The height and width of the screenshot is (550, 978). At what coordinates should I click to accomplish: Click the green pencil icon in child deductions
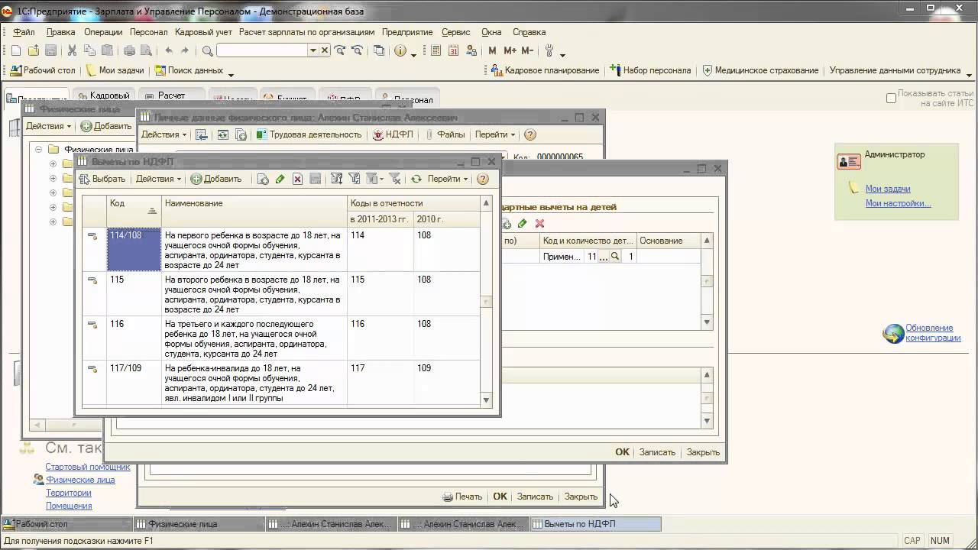(x=523, y=223)
